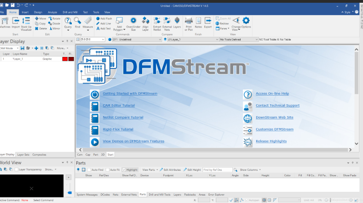Open the Panes dropdown
This screenshot has width=363, height=203.
click(x=229, y=28)
